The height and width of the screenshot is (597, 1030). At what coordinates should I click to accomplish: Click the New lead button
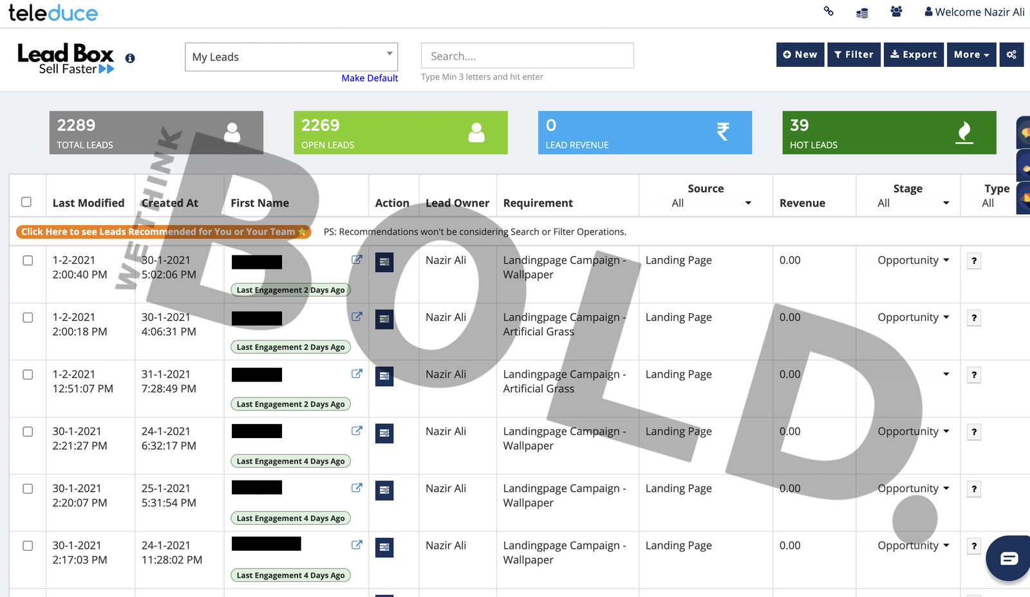pyautogui.click(x=800, y=55)
